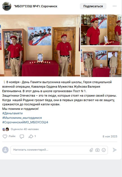Screen dimensions: 122x177
Task: Open hashtag #СорочинскийМО_МБОУСОШ4
Action: (x=25, y=122)
